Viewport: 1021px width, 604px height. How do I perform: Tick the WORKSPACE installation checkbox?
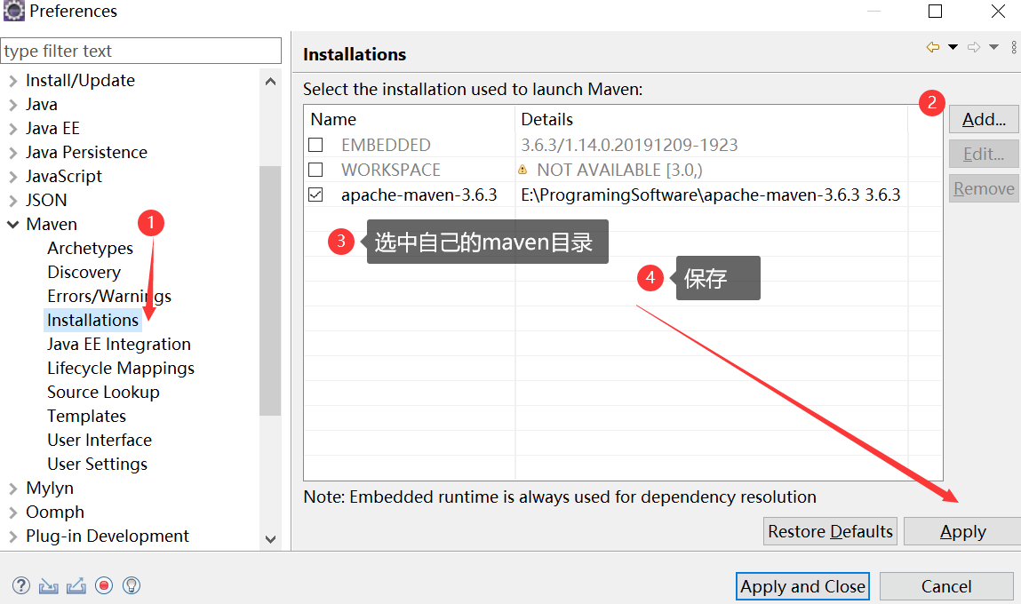click(315, 170)
